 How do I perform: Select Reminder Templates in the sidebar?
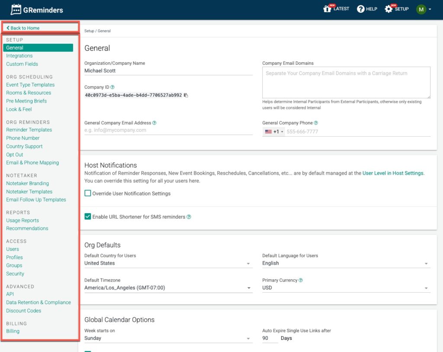(29, 130)
